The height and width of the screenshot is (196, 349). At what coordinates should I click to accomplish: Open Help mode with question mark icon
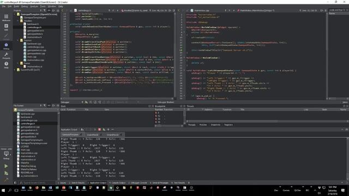point(6,65)
